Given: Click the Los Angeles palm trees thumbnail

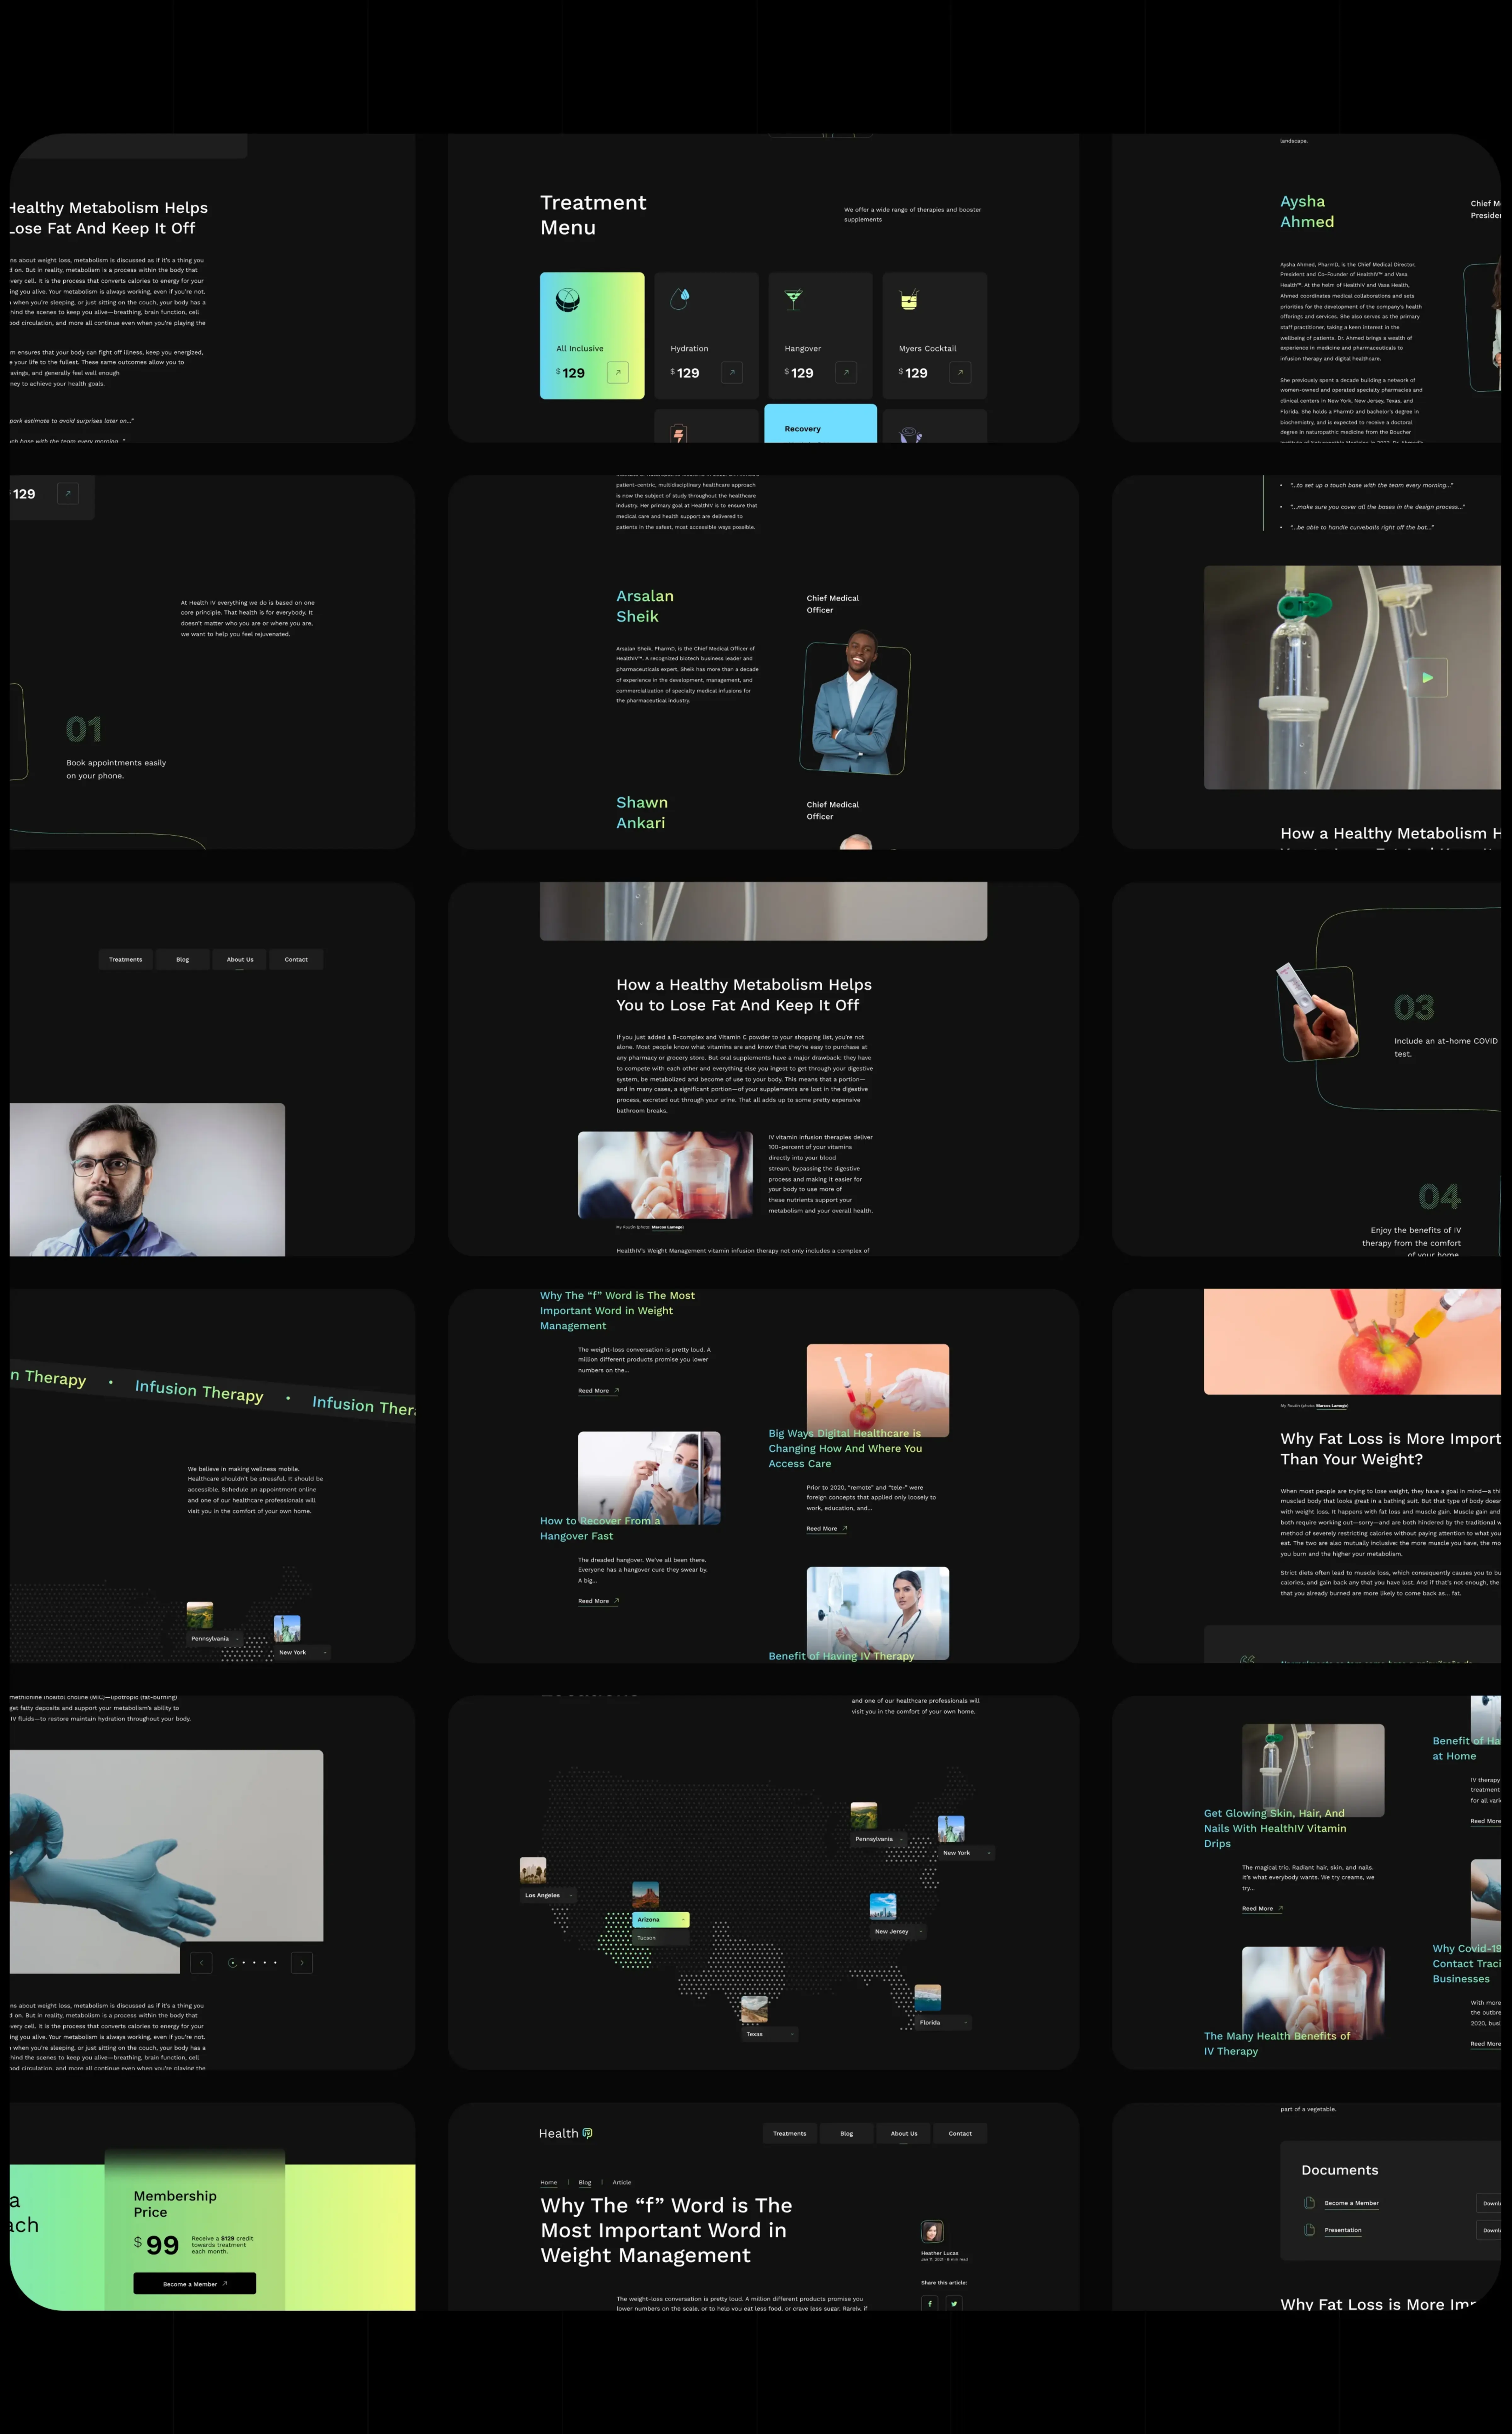Looking at the screenshot, I should [533, 1870].
